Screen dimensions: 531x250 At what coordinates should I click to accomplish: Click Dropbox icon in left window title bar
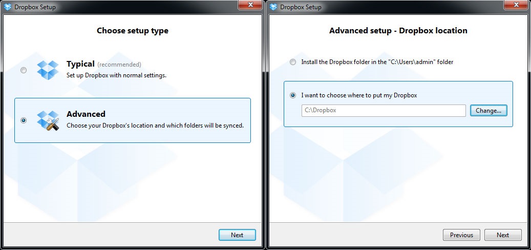[8, 7]
